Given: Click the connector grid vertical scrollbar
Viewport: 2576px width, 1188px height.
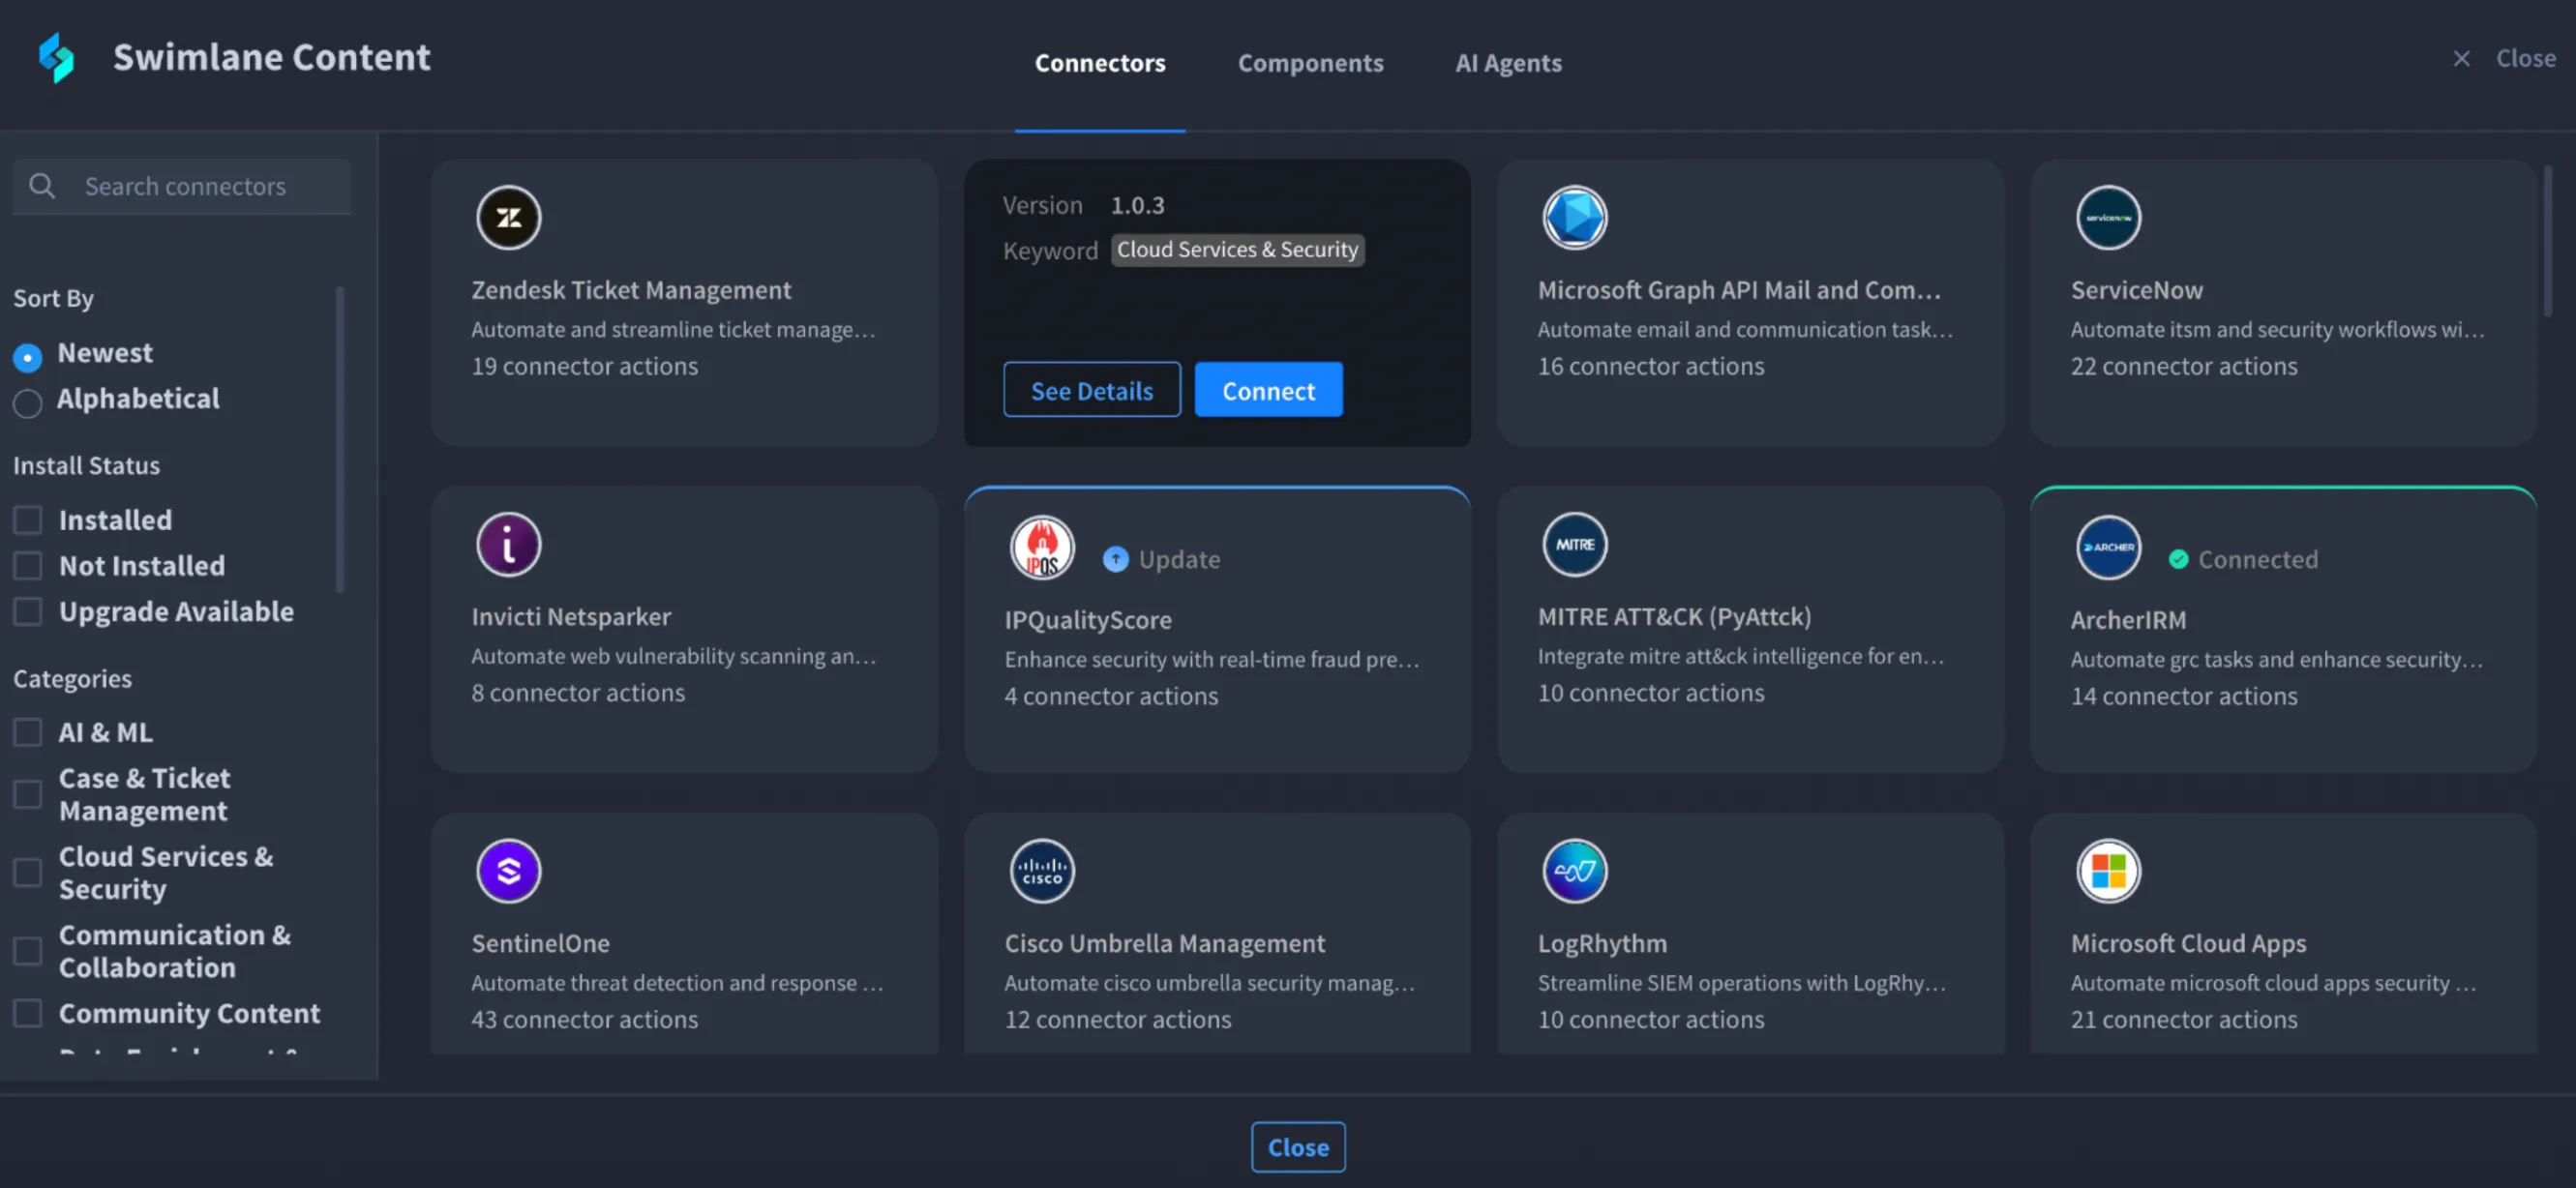Looking at the screenshot, I should (x=2547, y=242).
